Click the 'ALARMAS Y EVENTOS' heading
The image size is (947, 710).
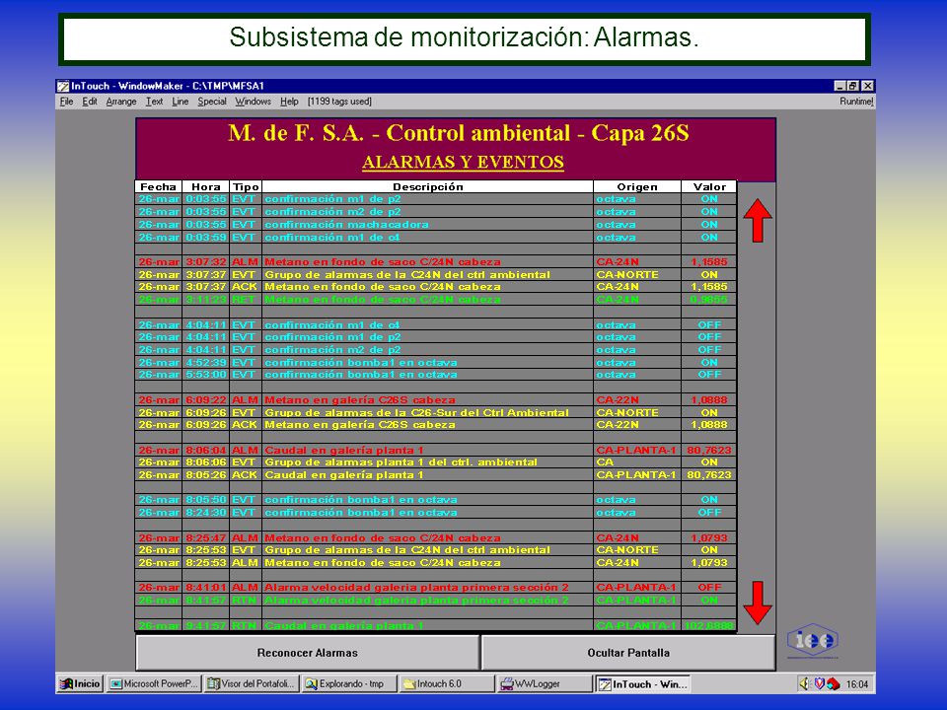[464, 162]
